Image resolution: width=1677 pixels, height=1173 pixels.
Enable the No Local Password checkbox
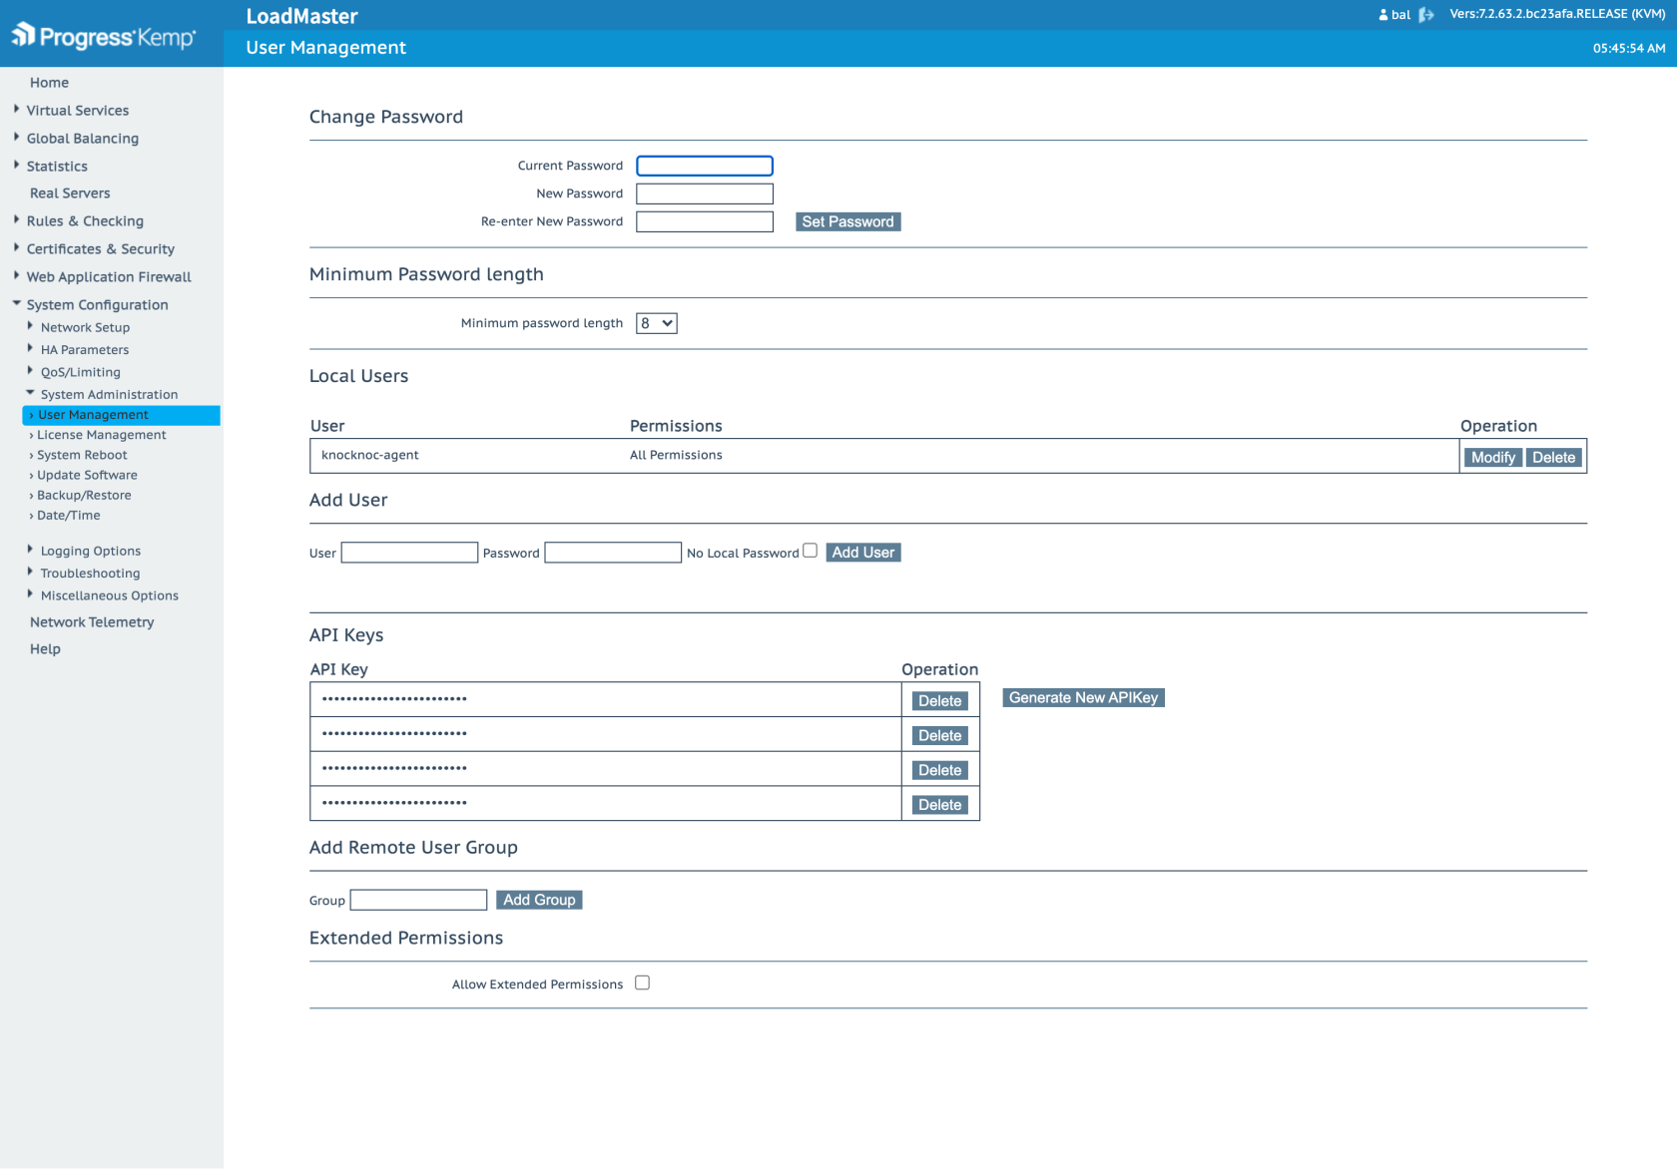(811, 551)
